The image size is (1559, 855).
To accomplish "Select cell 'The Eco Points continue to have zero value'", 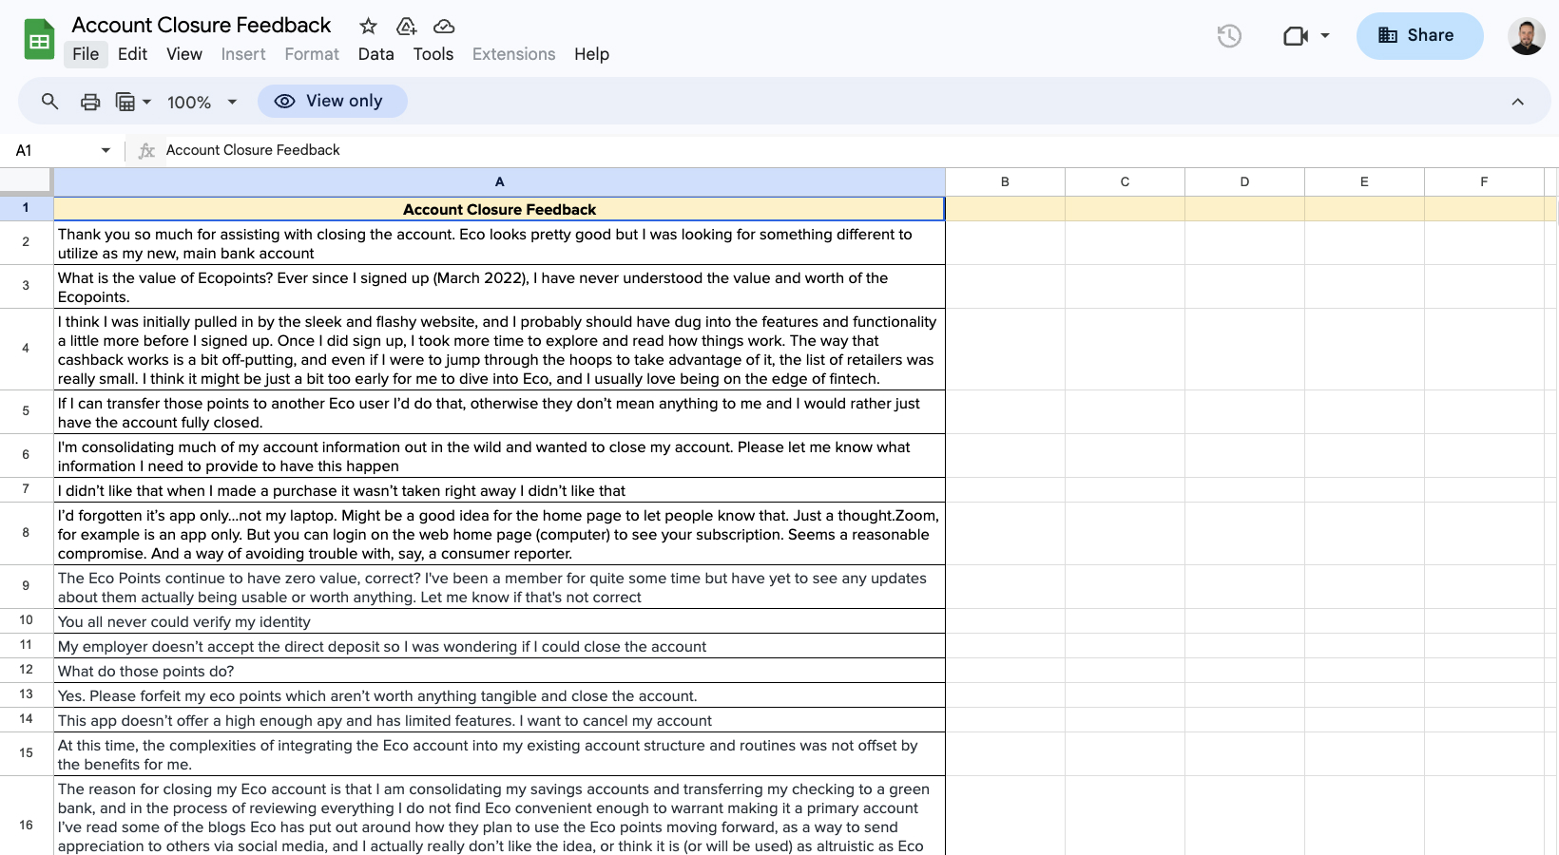I will click(500, 587).
